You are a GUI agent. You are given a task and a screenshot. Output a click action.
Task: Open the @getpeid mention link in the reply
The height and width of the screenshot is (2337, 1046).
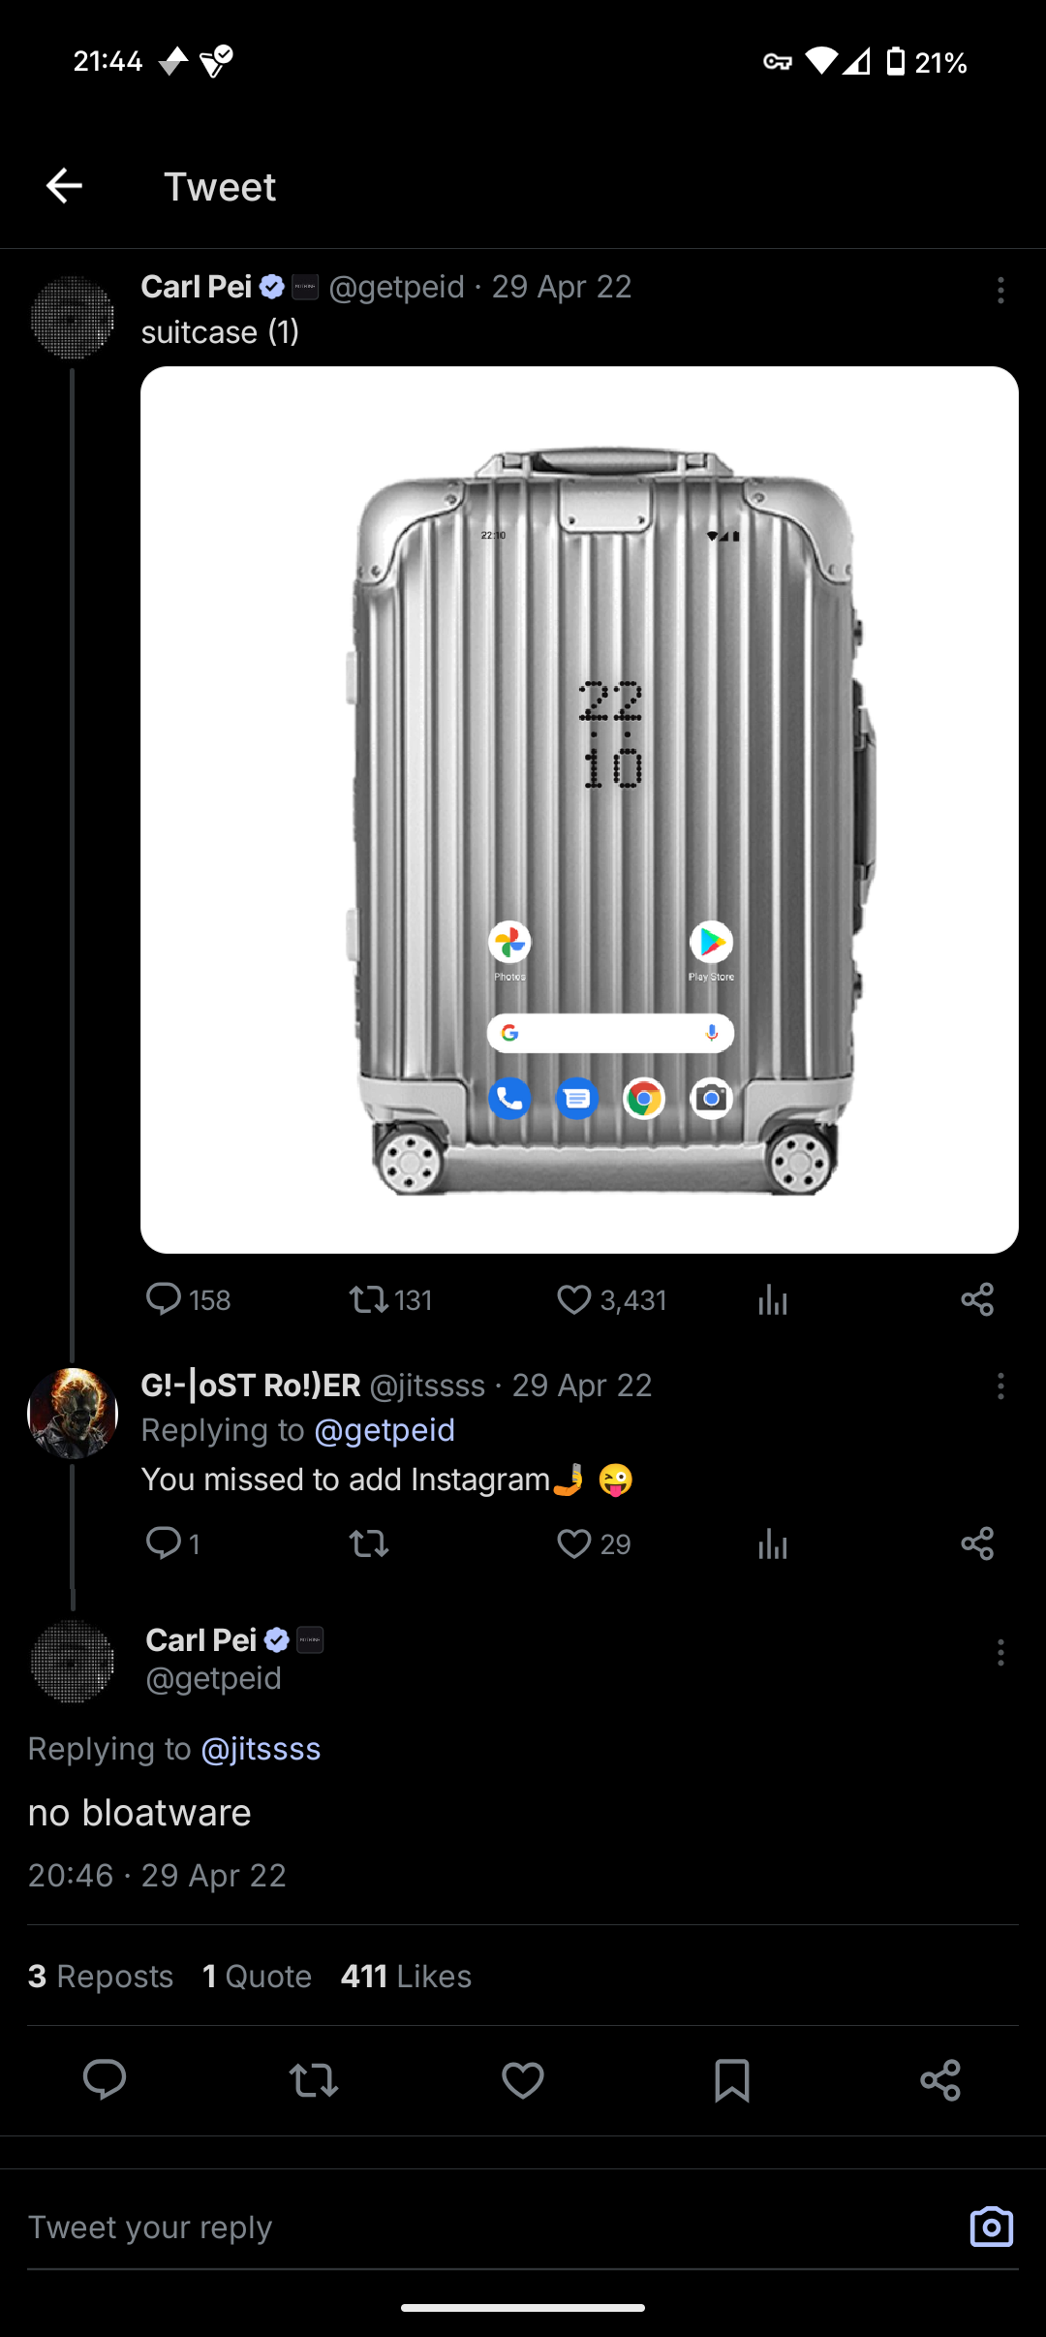(385, 1430)
